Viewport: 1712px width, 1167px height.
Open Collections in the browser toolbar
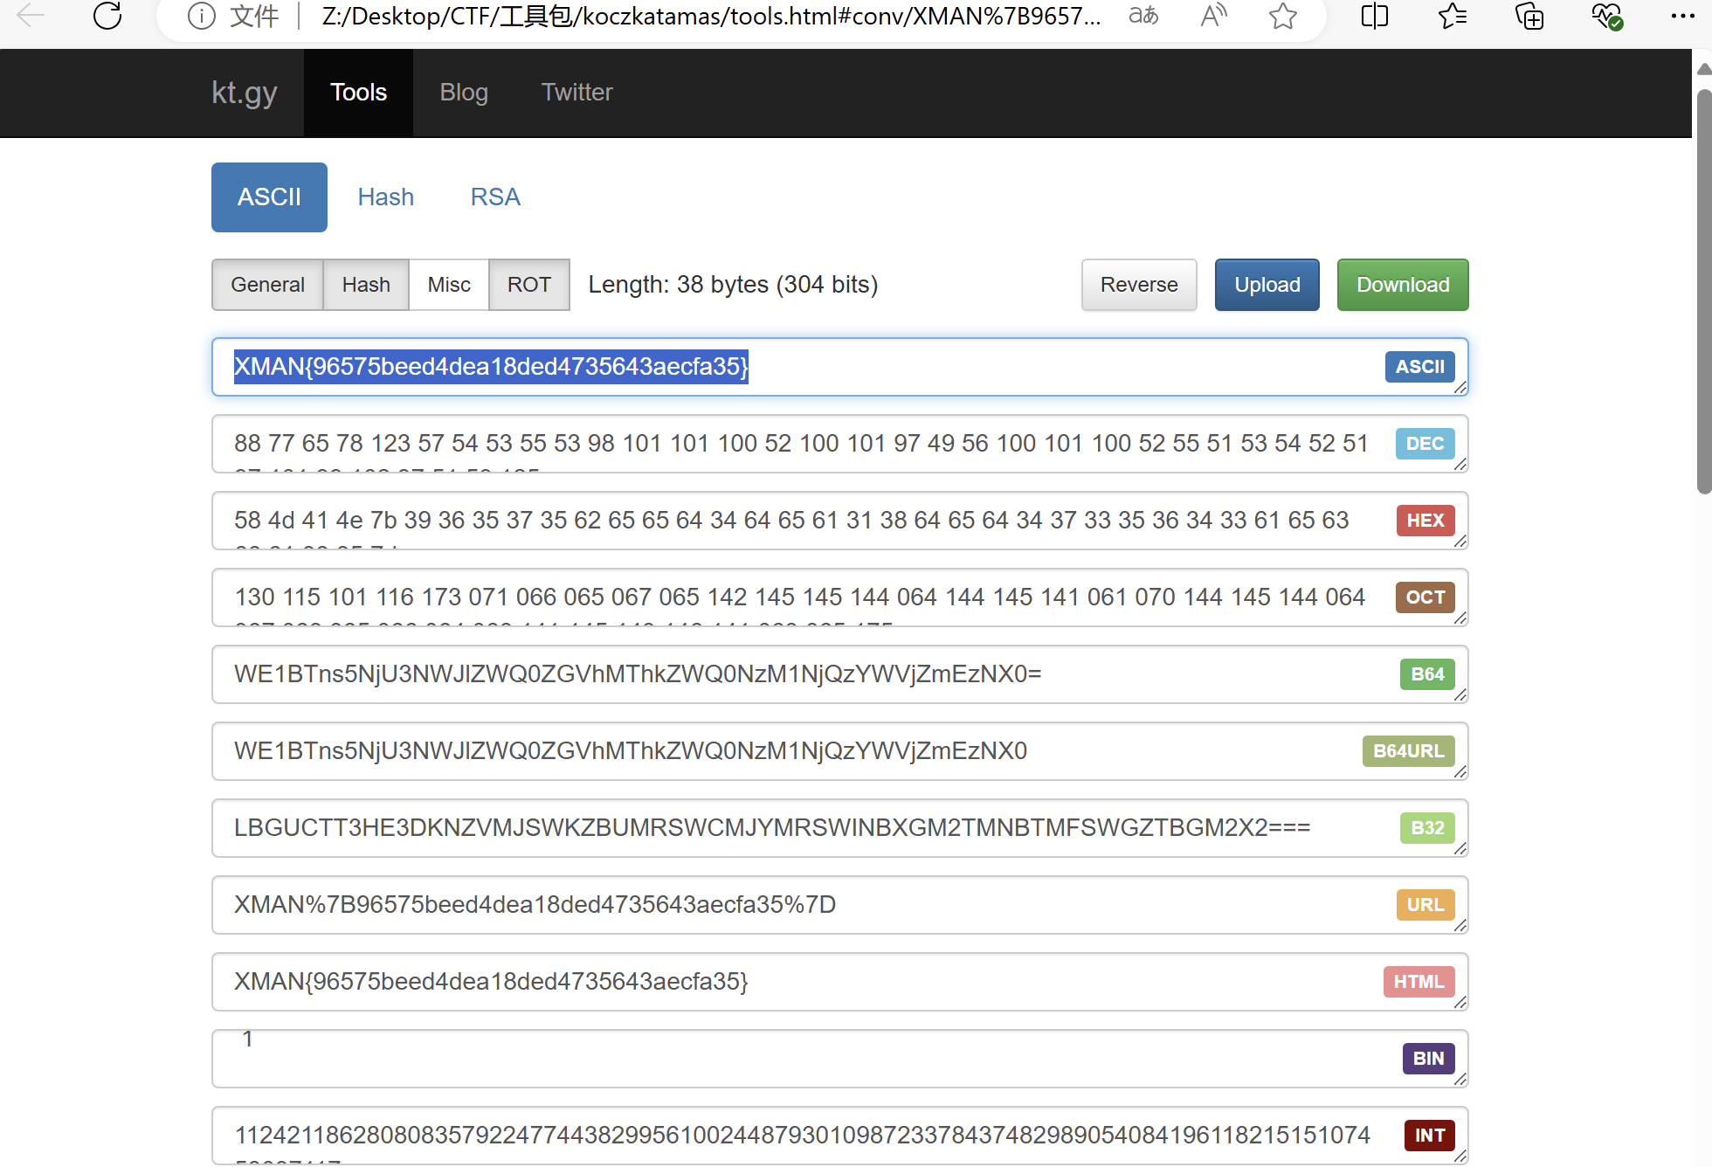click(1529, 16)
